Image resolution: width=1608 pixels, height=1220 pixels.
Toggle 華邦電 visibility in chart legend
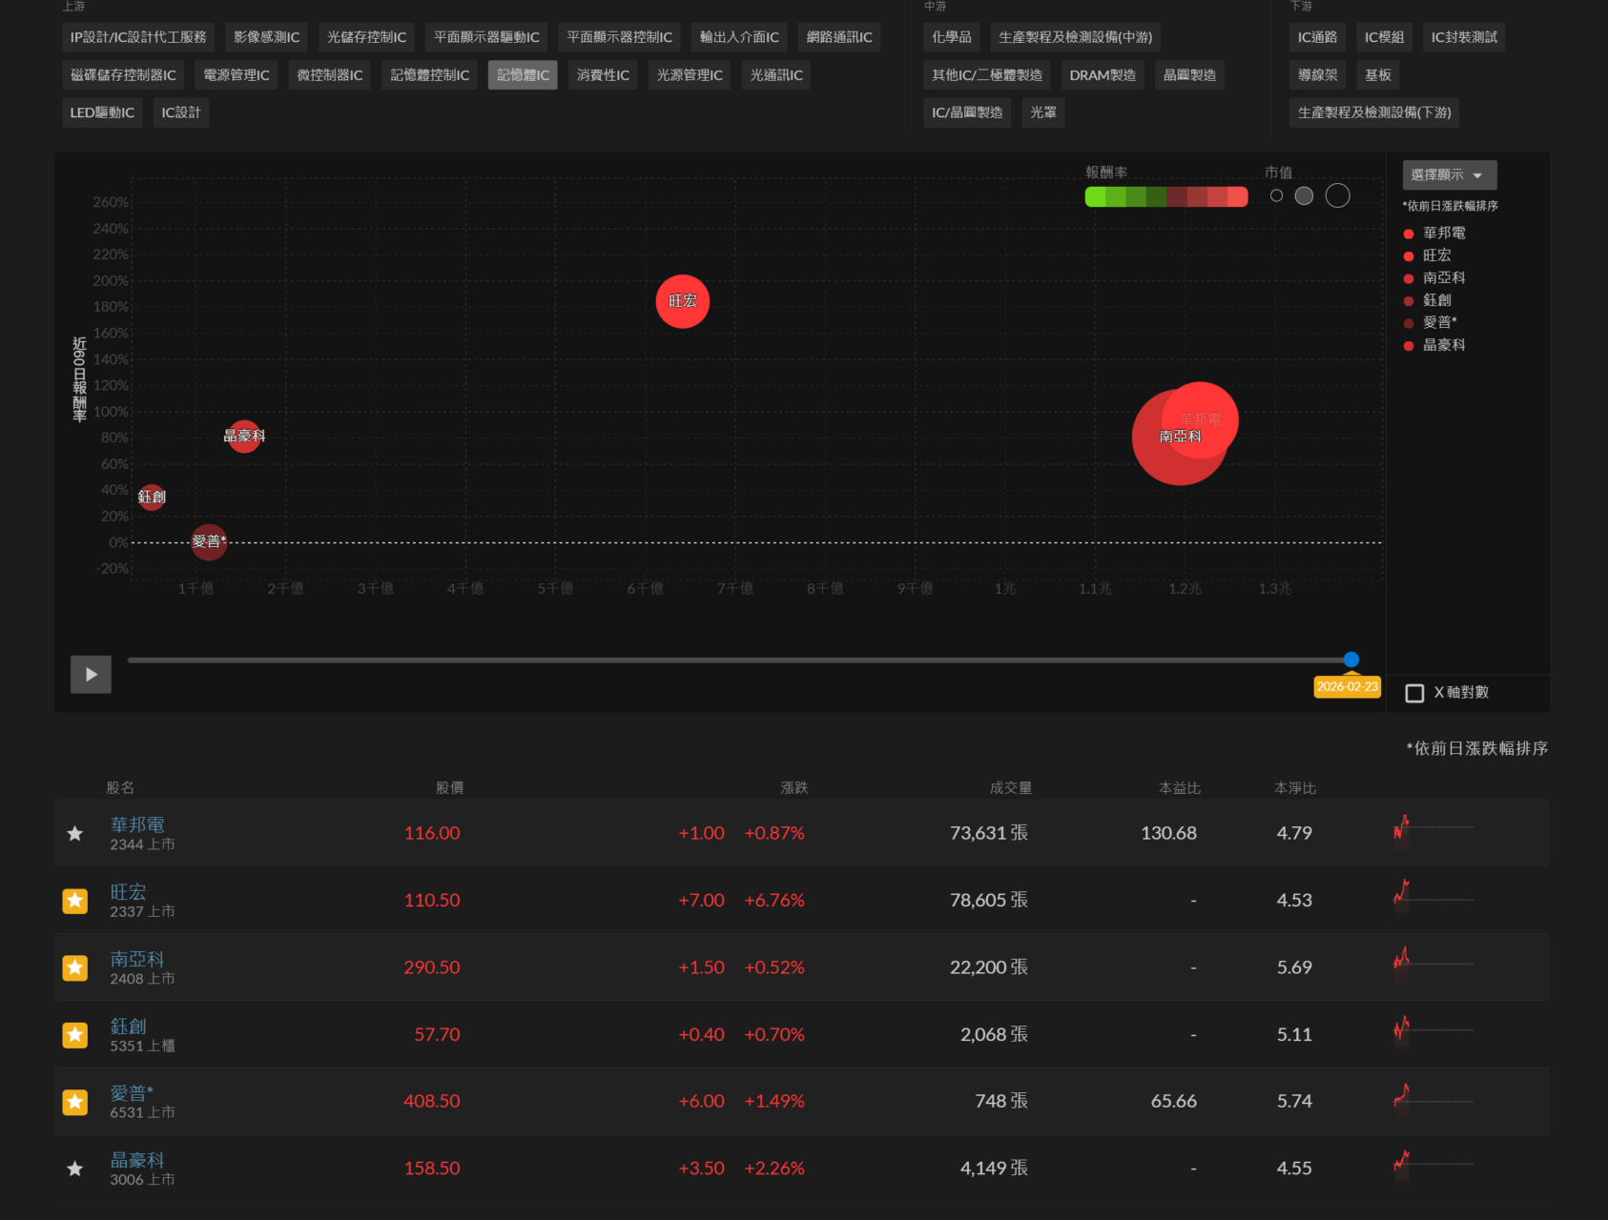coord(1443,234)
